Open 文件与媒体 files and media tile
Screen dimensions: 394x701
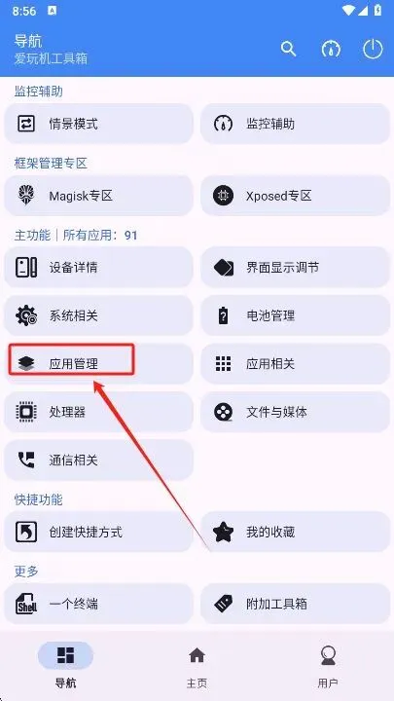point(296,412)
